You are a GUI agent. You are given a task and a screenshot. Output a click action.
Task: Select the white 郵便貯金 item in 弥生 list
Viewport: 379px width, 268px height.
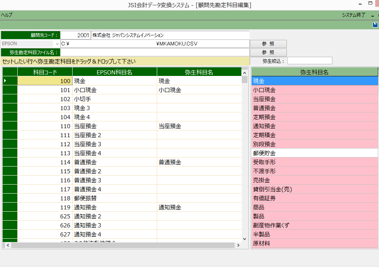[314, 153]
